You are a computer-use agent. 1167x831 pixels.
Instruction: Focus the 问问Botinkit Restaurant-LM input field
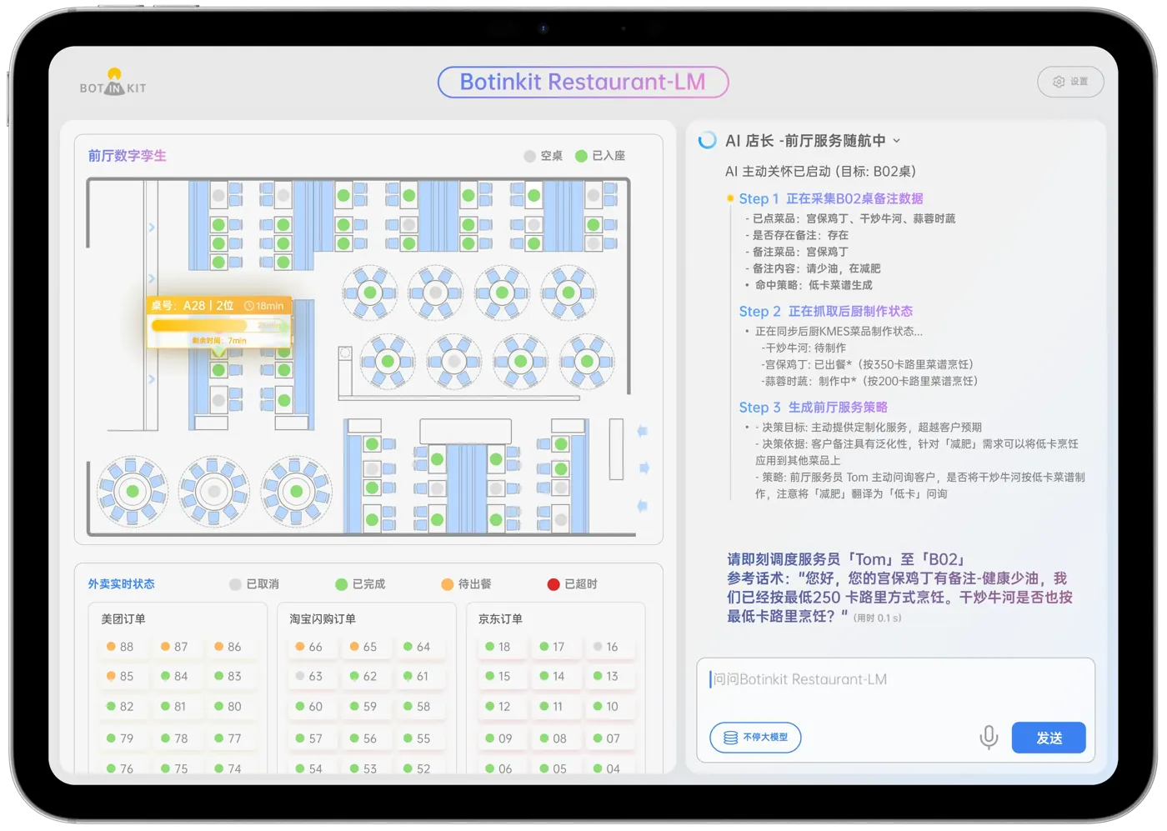(x=895, y=680)
